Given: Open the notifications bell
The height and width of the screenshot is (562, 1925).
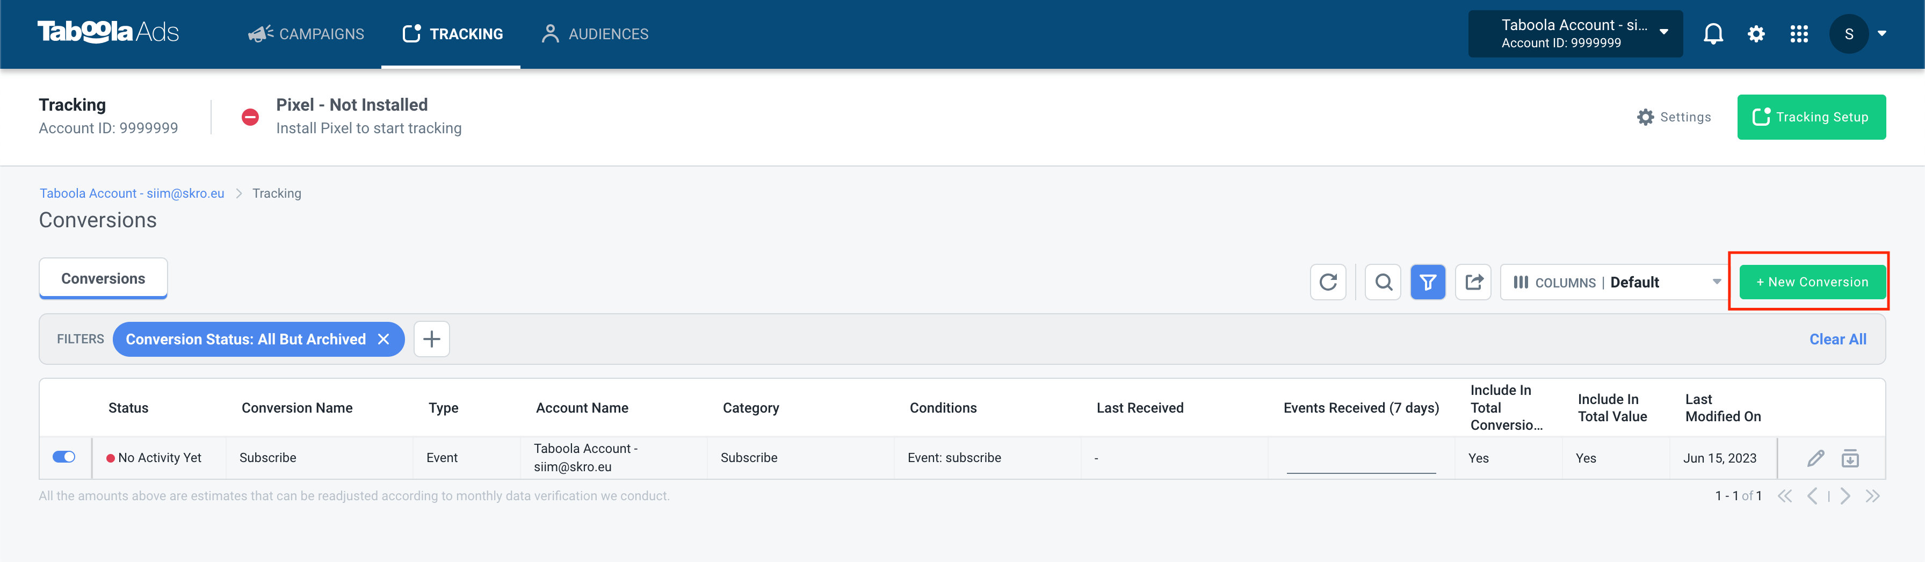Looking at the screenshot, I should click(1713, 34).
